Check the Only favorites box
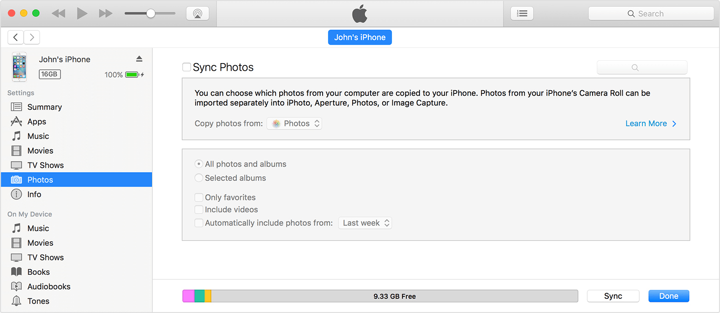The width and height of the screenshot is (720, 313). 199,197
